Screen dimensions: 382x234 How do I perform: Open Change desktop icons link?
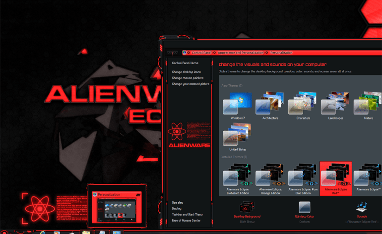(186, 72)
